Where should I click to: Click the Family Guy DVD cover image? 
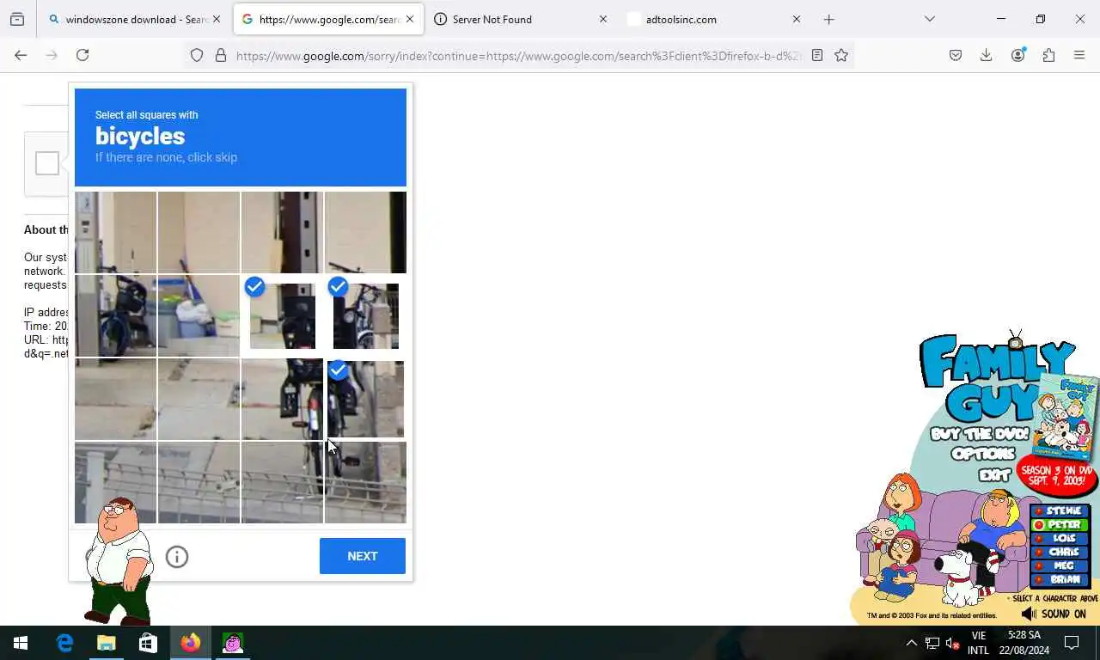(x=1068, y=417)
